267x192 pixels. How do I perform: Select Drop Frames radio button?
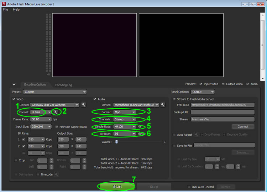click(x=202, y=135)
